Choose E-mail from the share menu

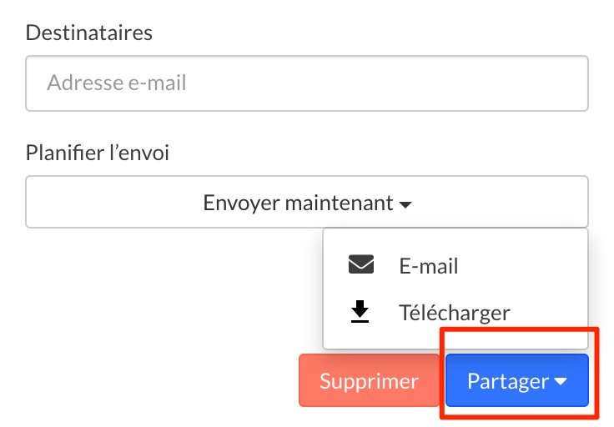pyautogui.click(x=455, y=266)
